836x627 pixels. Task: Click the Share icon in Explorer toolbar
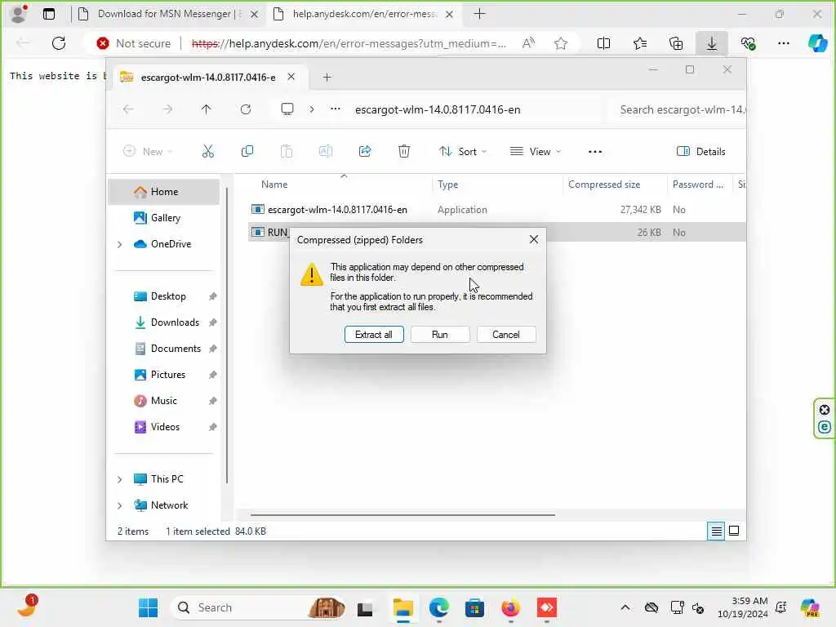coord(365,151)
